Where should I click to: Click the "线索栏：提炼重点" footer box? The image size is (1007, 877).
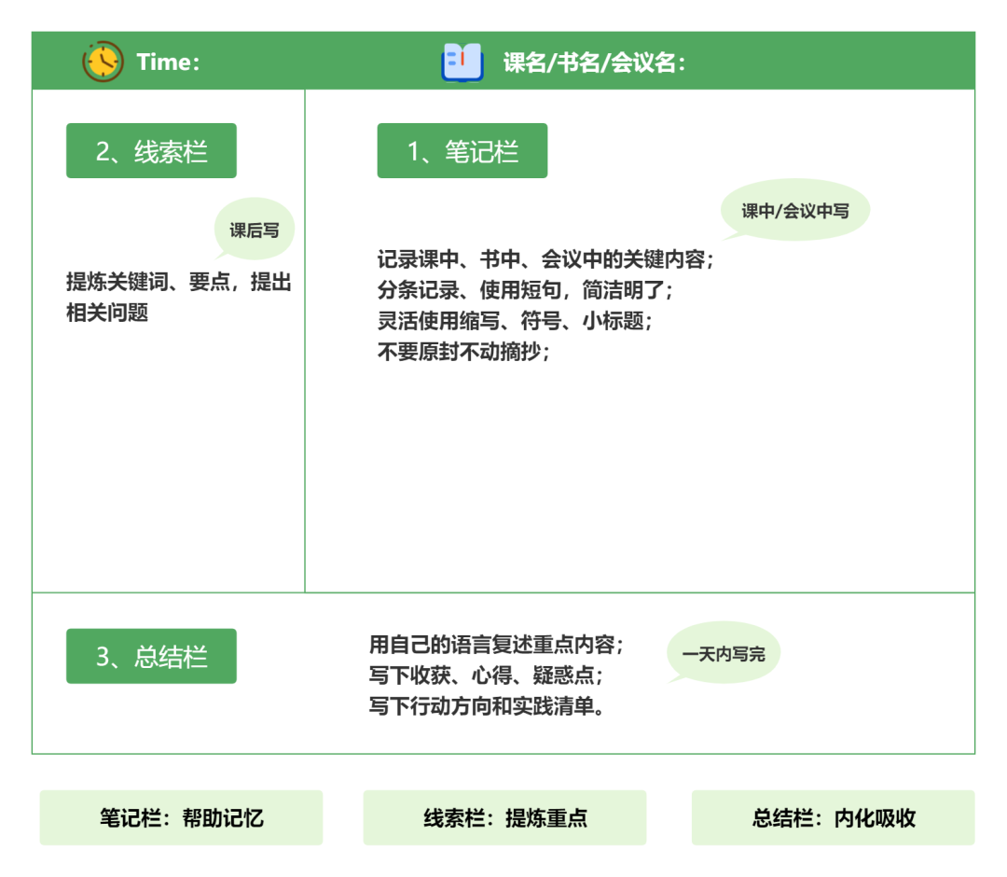504,818
